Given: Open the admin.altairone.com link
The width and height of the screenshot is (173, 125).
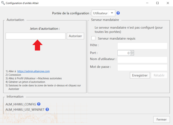Looking at the screenshot, I should point(33,71).
